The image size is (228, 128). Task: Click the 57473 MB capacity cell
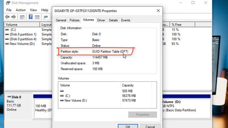(129, 100)
